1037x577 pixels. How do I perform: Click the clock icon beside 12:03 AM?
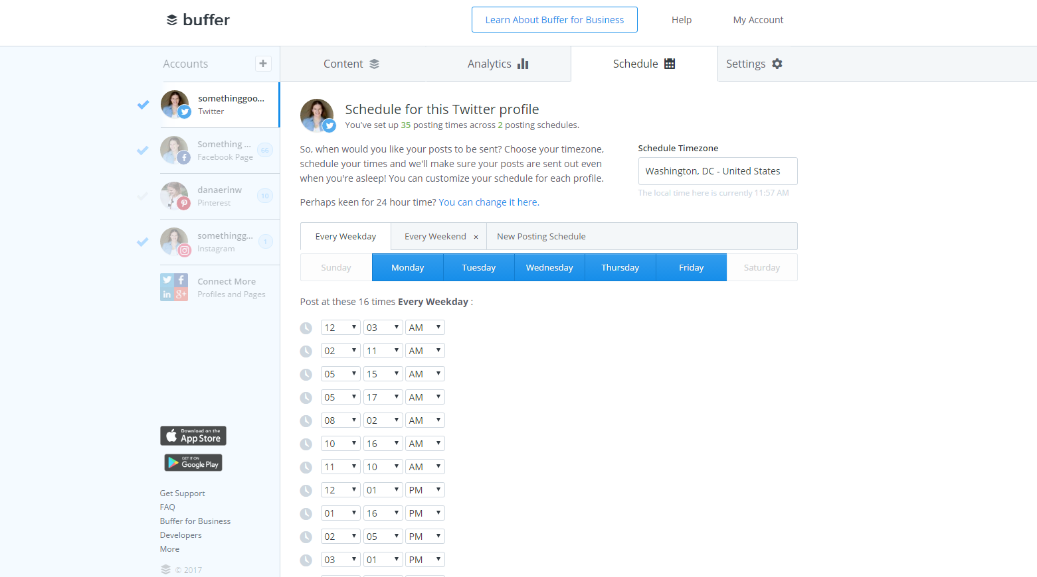pos(306,328)
